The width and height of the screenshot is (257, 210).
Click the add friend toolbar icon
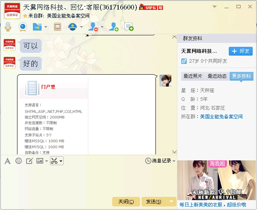(x=113, y=27)
